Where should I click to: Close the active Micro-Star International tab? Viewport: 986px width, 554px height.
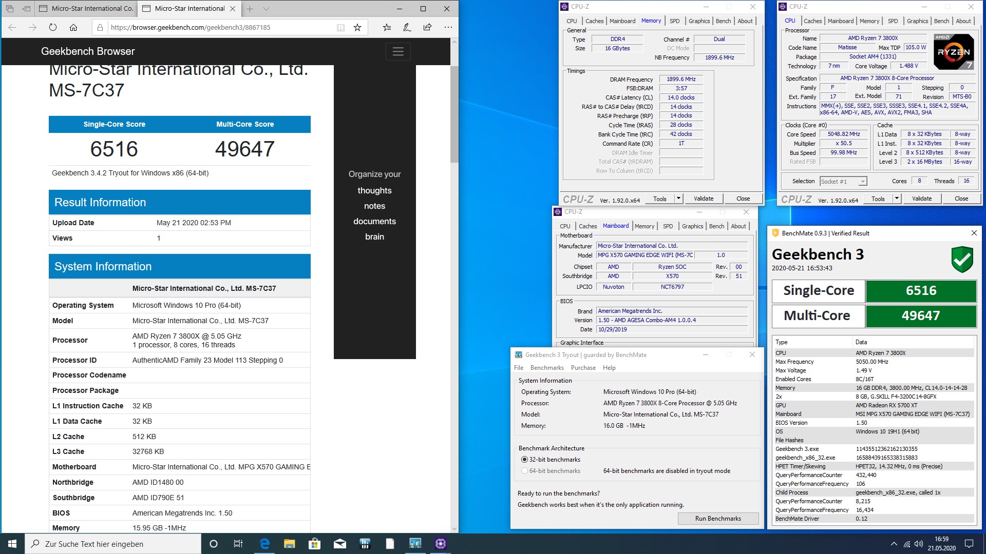pyautogui.click(x=233, y=9)
